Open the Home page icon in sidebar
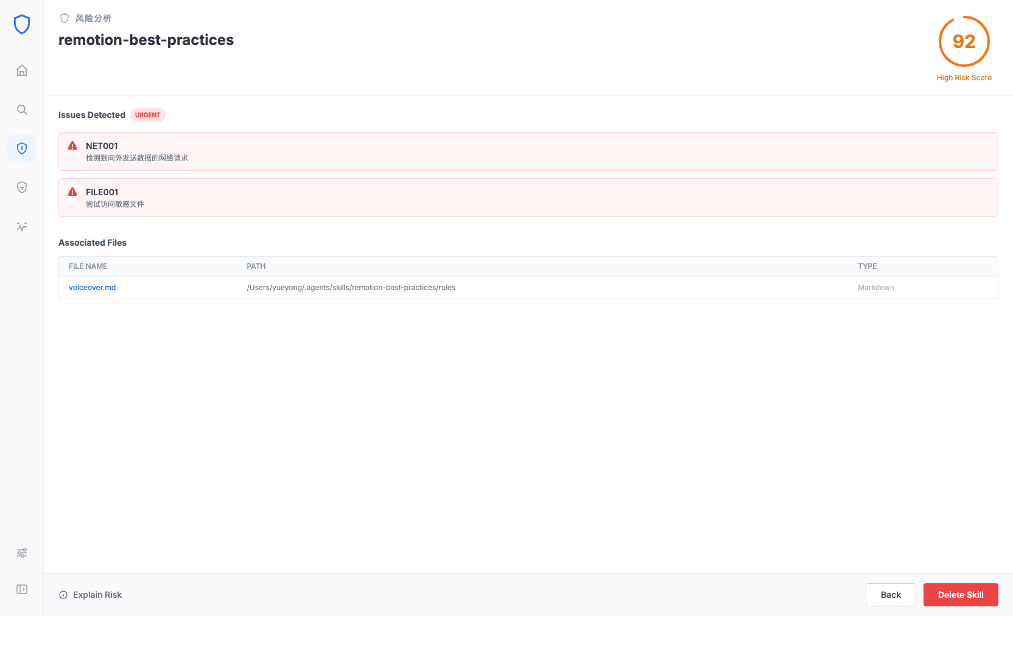This screenshot has width=1013, height=669. click(x=22, y=71)
